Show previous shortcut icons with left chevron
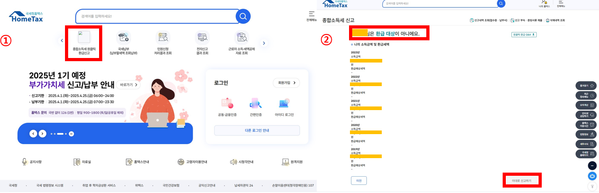 pyautogui.click(x=62, y=41)
